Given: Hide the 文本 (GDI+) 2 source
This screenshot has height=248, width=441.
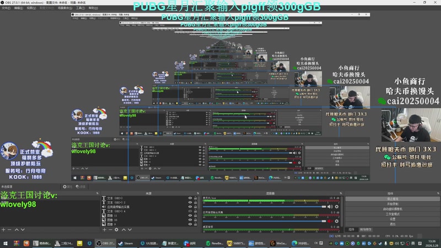Looking at the screenshot, I should click(190, 202).
